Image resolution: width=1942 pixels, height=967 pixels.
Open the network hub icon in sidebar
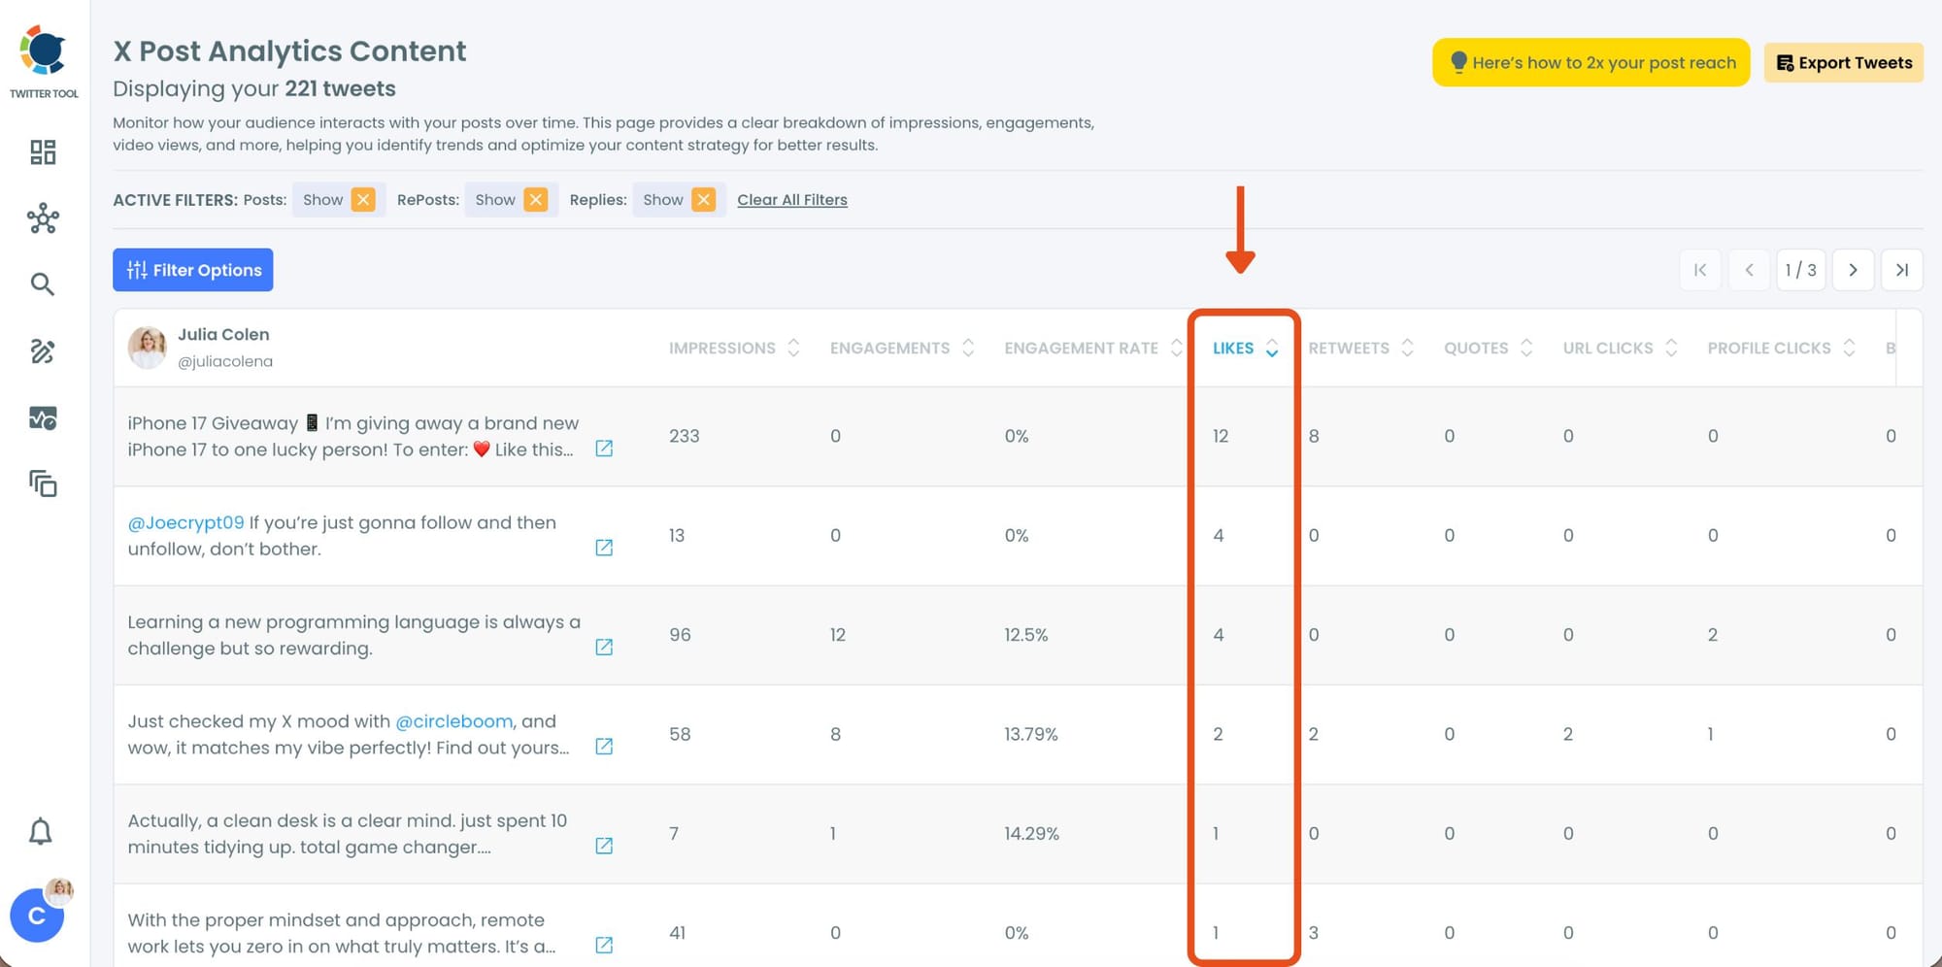(x=43, y=218)
